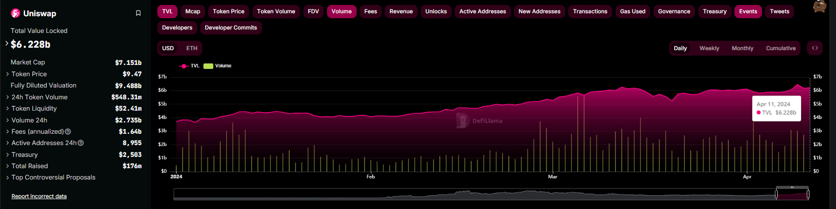Toggle the Gas Used chart metric
Image resolution: width=836 pixels, height=209 pixels.
pos(633,11)
